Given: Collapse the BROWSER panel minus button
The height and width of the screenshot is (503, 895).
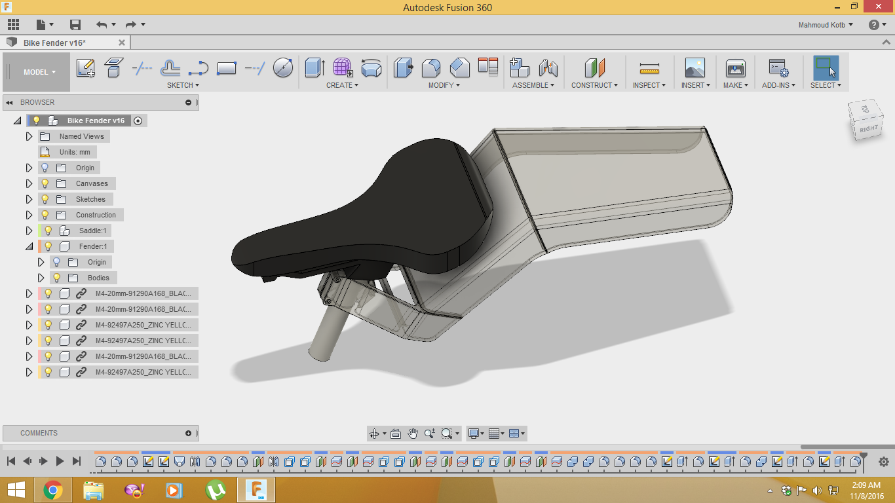Looking at the screenshot, I should (x=188, y=102).
